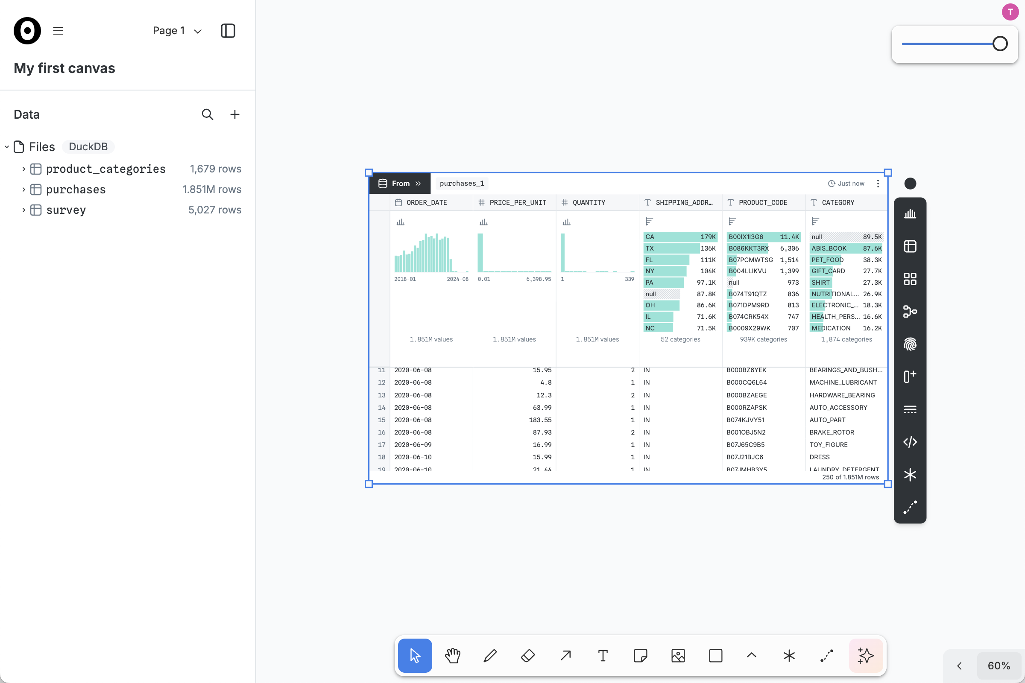Viewport: 1025px width, 683px height.
Task: Select the cursor tool to deselect drawing mode
Action: pos(414,656)
